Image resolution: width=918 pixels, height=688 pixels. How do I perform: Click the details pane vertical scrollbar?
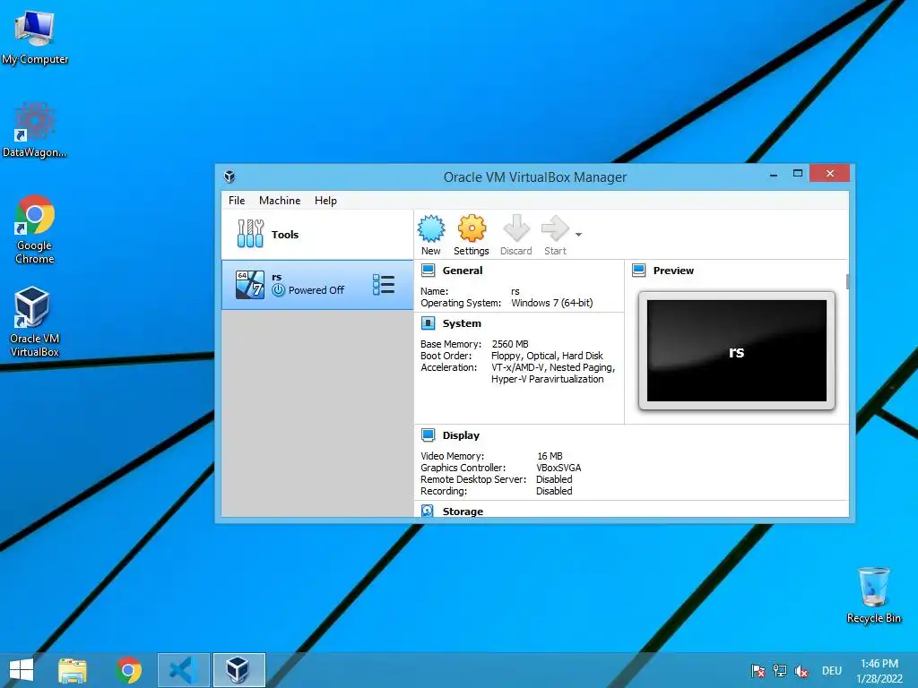(x=848, y=281)
